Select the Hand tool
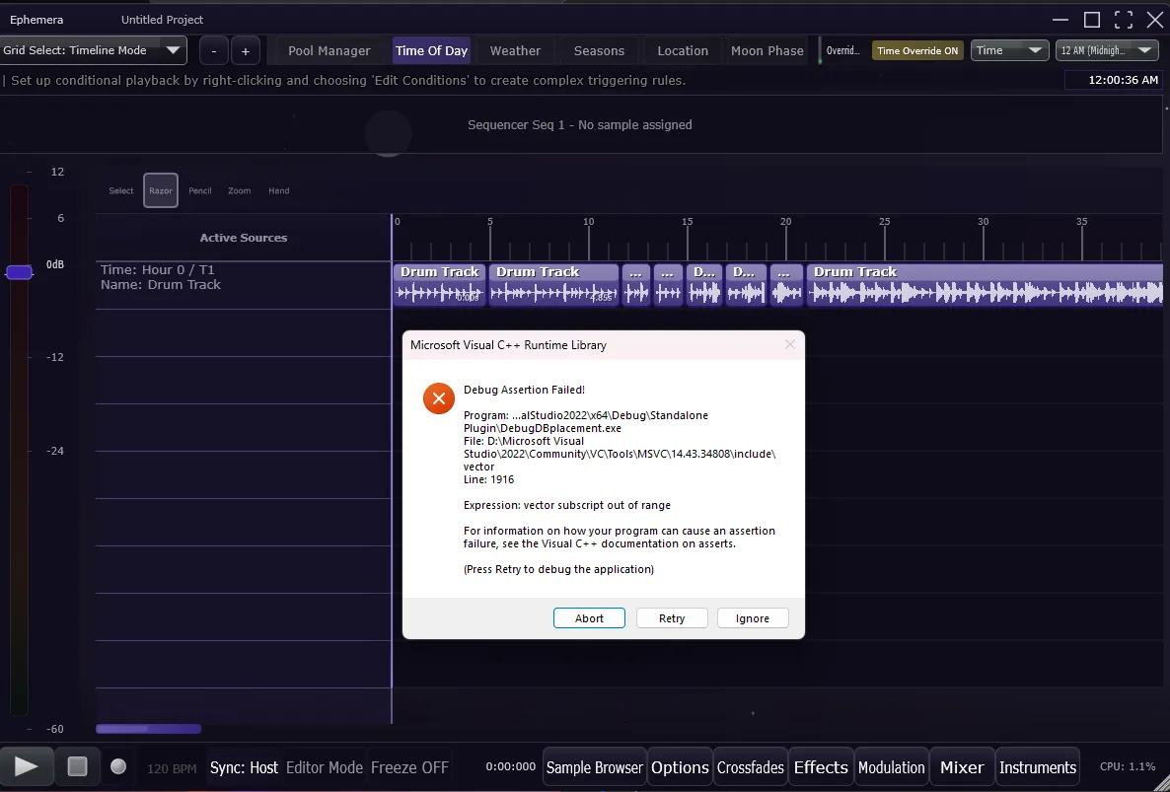This screenshot has width=1170, height=792. (278, 189)
